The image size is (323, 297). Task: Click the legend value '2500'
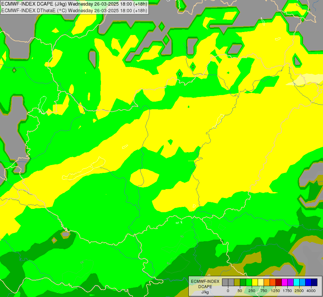[x=299, y=291]
